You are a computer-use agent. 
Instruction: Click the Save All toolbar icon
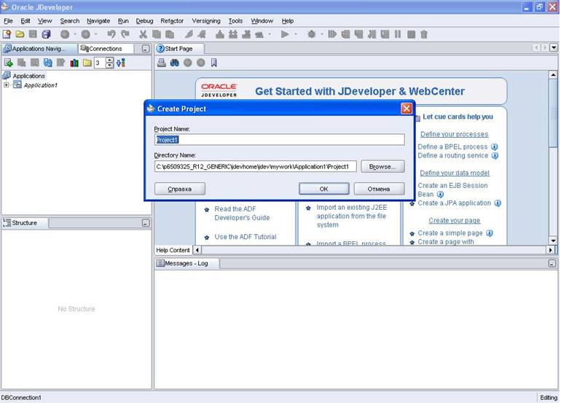[x=46, y=34]
